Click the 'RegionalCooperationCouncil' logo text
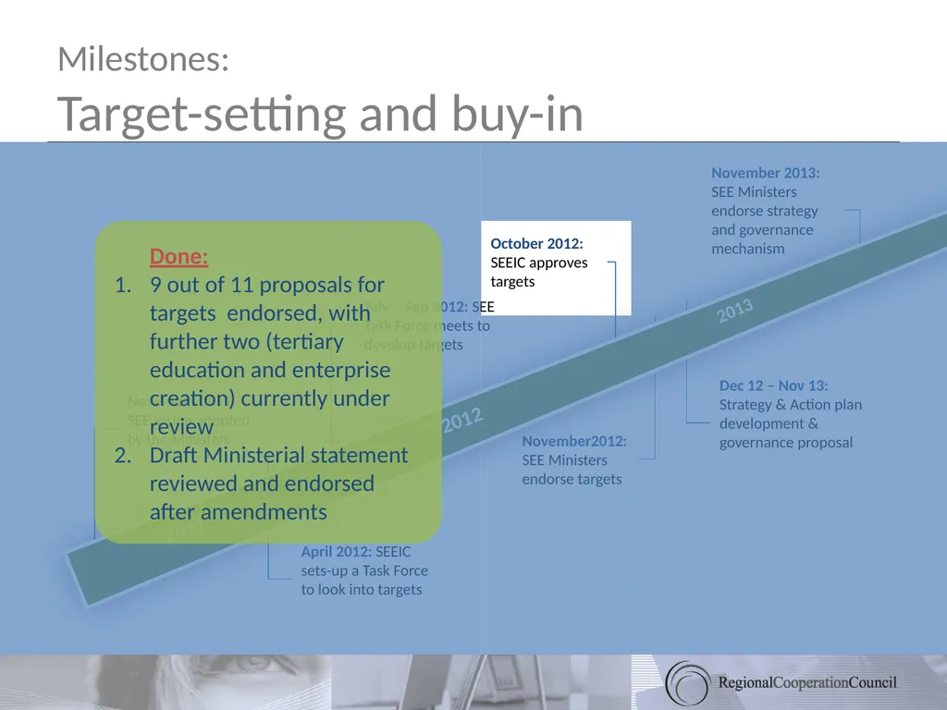The image size is (947, 710). coord(806,682)
